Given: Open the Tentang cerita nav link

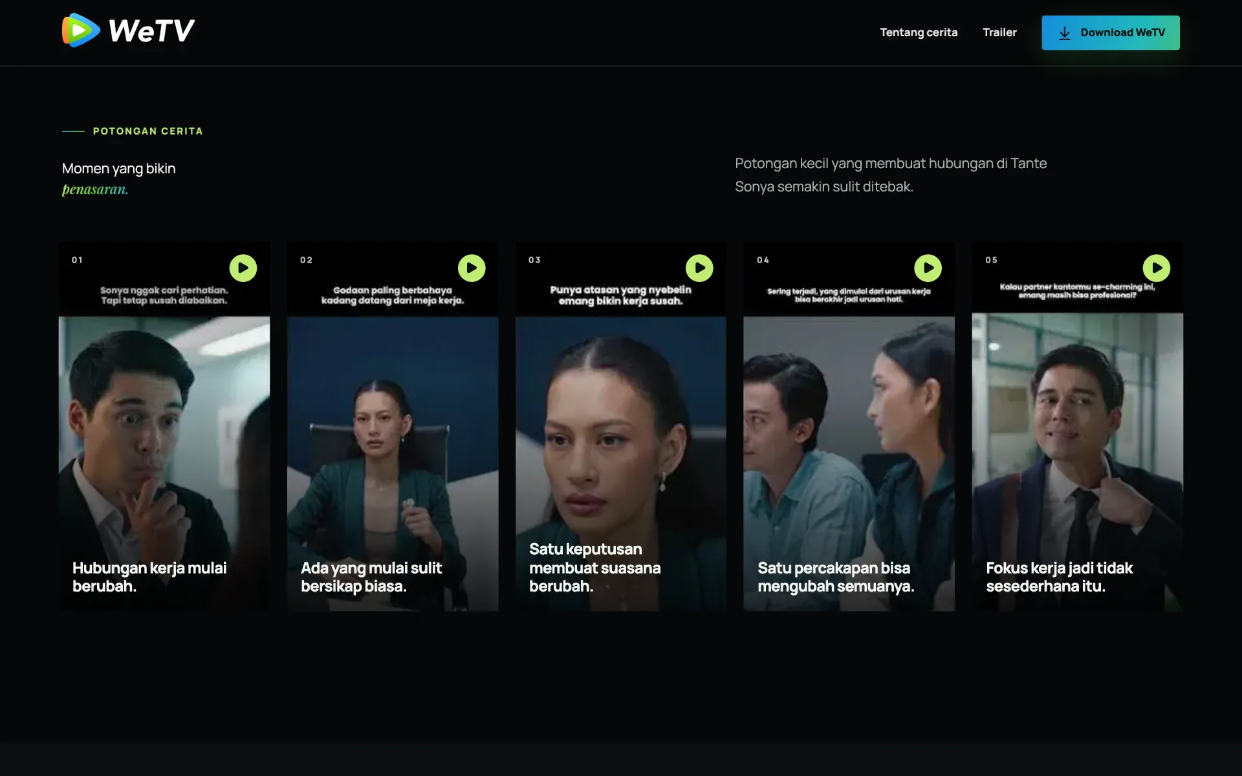Looking at the screenshot, I should pos(919,32).
